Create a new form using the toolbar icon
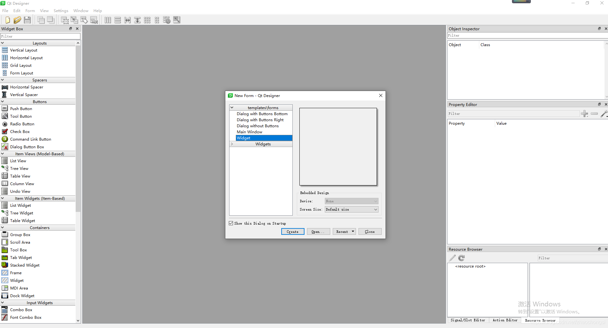608x328 pixels. tap(7, 20)
